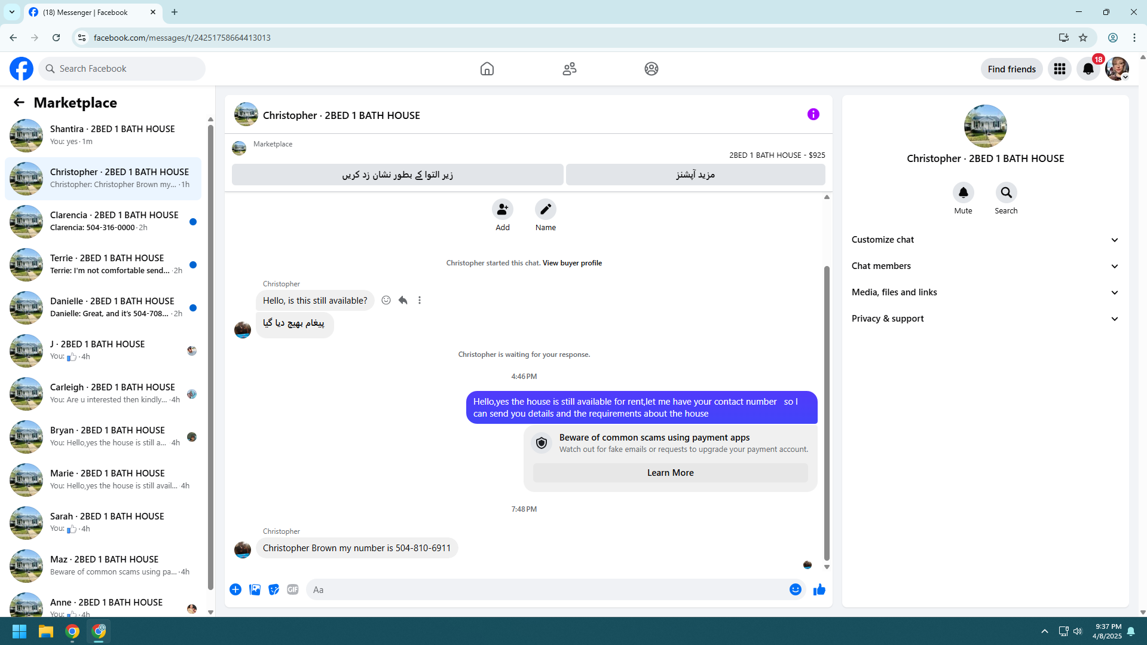Viewport: 1147px width, 645px height.
Task: Send a thumbs up like
Action: (819, 589)
